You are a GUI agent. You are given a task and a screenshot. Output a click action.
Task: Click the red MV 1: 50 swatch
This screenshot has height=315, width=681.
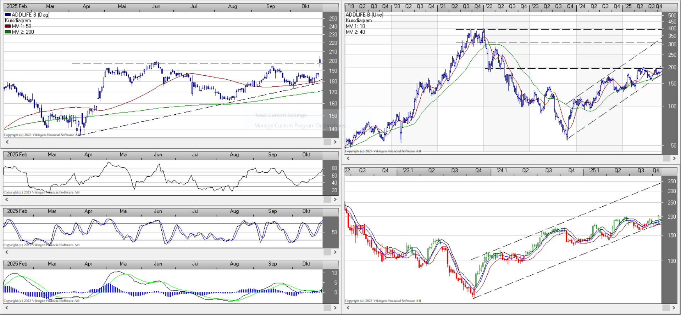click(x=8, y=26)
